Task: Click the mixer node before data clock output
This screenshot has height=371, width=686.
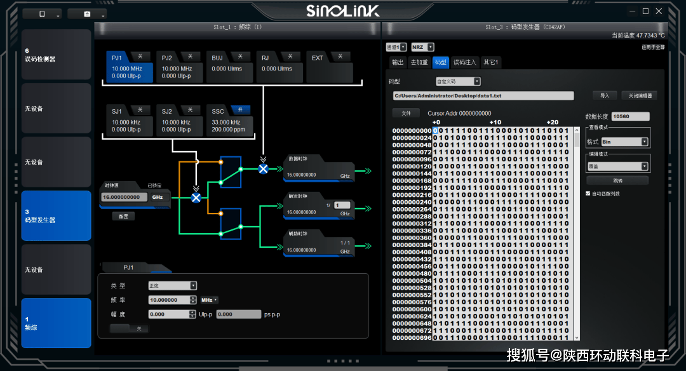Action: pos(263,168)
